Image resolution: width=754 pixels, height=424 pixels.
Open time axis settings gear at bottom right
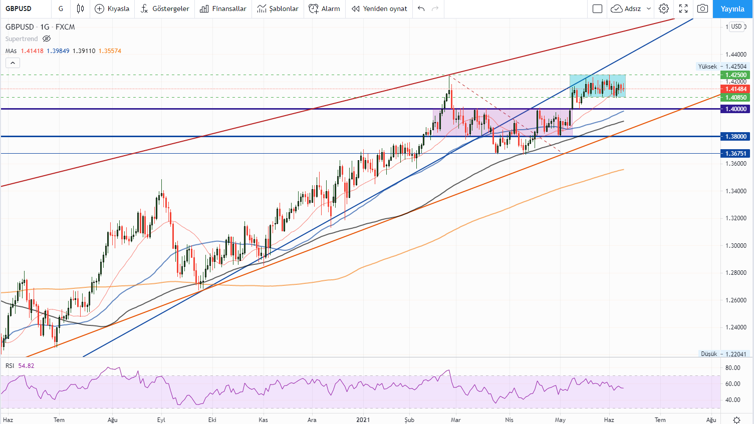pyautogui.click(x=736, y=420)
